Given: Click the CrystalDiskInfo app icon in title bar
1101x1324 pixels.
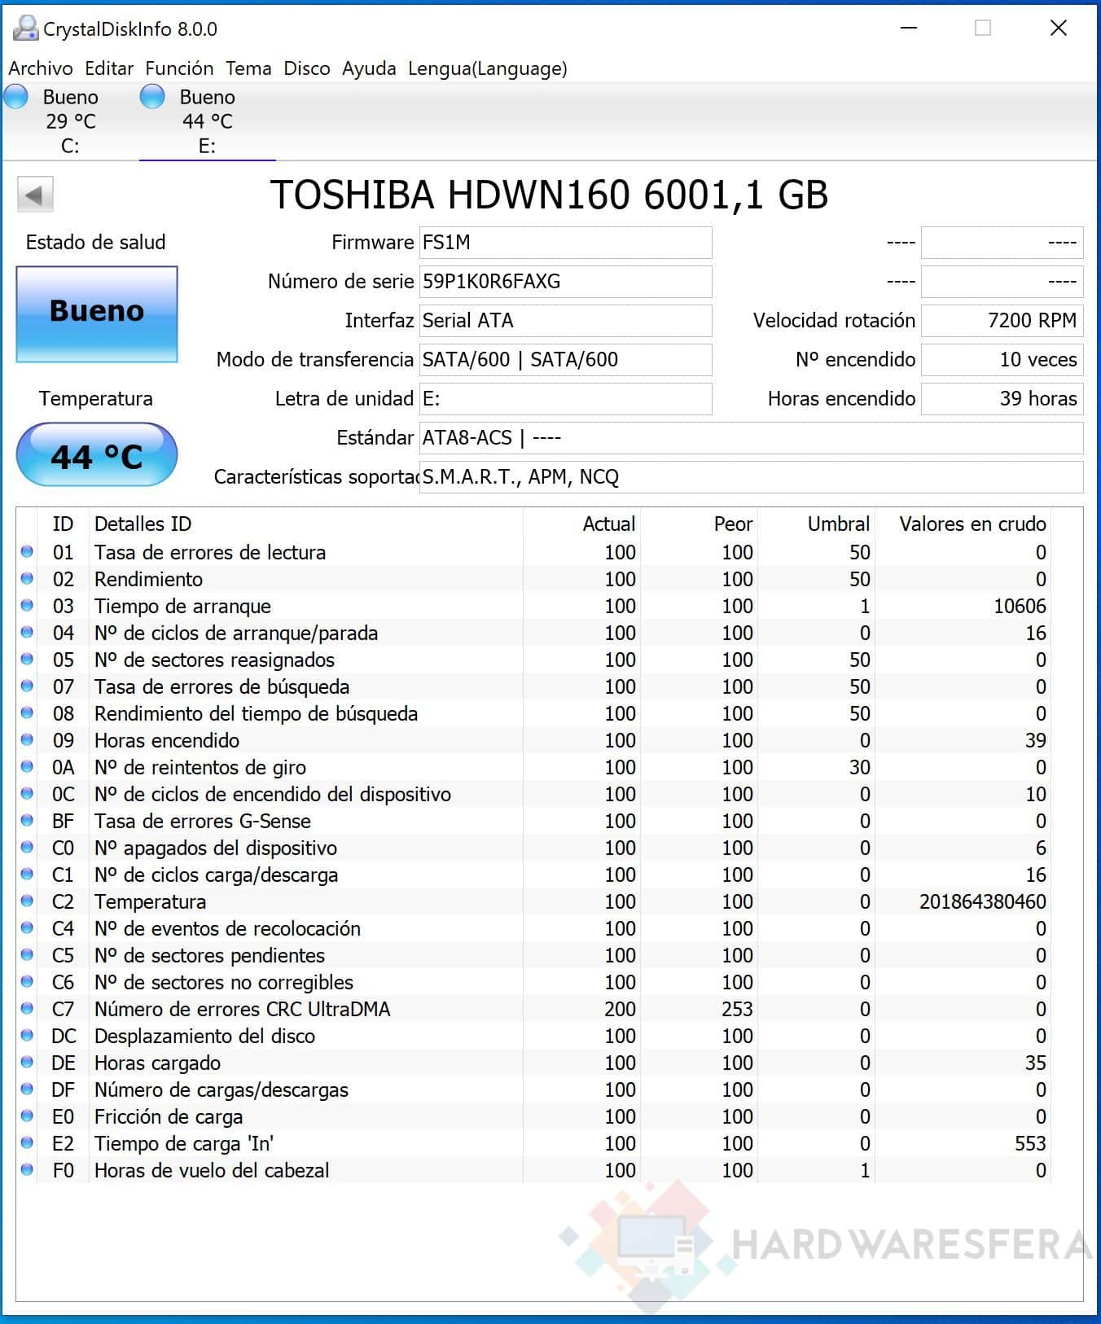Looking at the screenshot, I should tap(25, 28).
